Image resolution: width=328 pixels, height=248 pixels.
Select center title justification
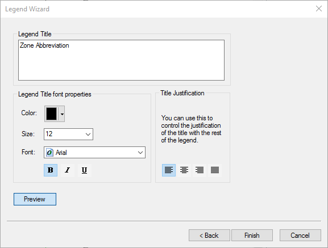(184, 170)
